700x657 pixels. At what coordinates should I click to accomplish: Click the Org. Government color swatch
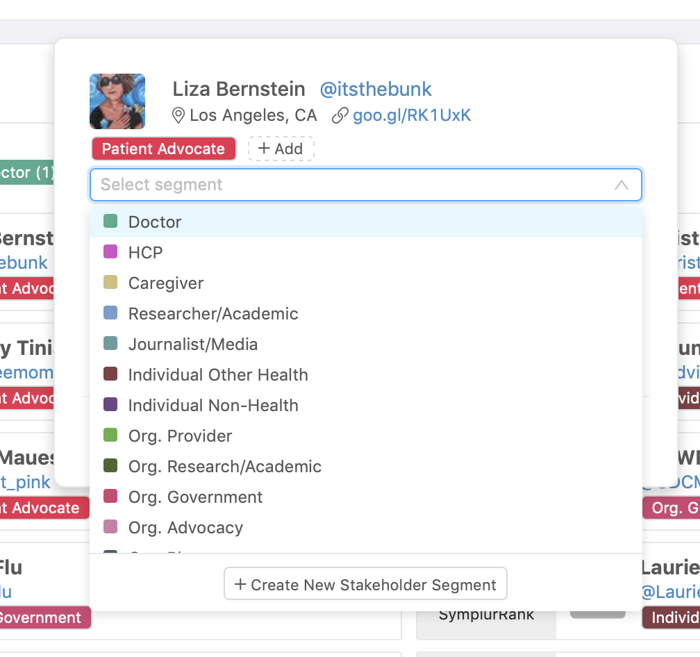pos(110,497)
